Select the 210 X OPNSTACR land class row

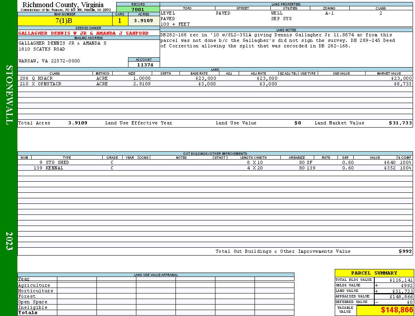(x=215, y=84)
